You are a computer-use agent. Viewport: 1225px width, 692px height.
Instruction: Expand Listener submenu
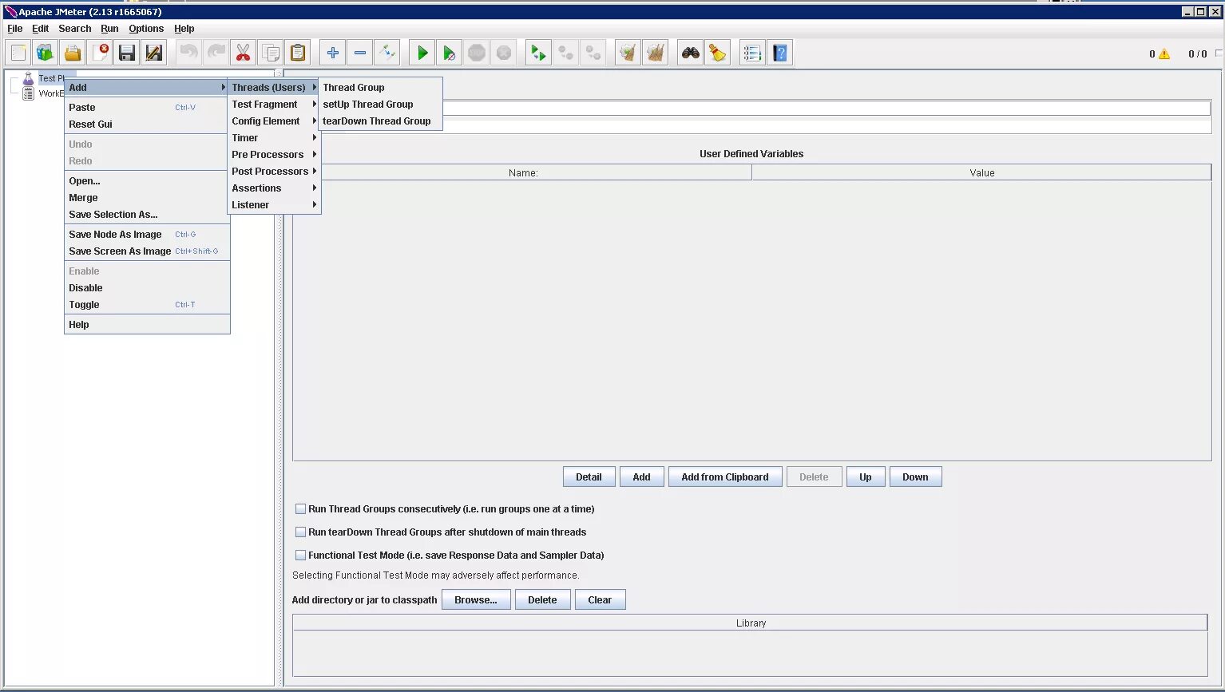(274, 205)
